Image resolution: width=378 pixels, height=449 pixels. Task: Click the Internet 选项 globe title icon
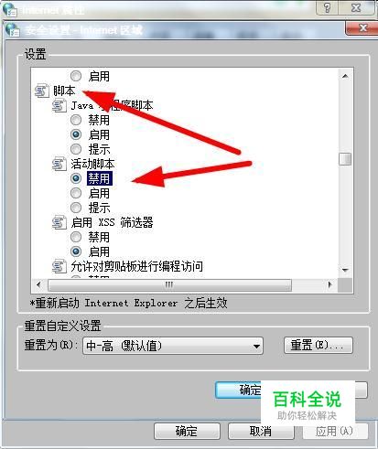click(10, 9)
